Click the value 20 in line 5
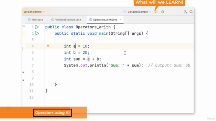216x121 pixels. pos(85,52)
